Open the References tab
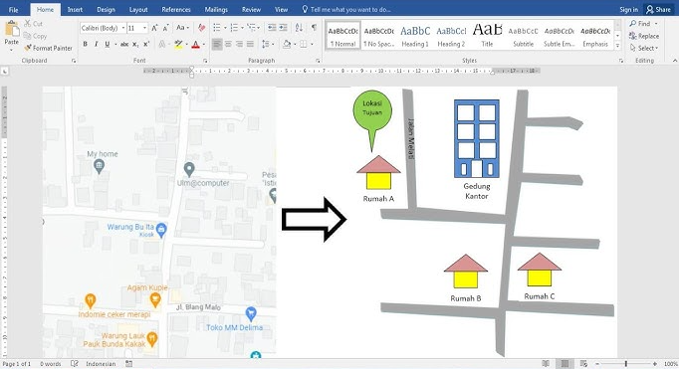This screenshot has height=369, width=679. point(176,10)
